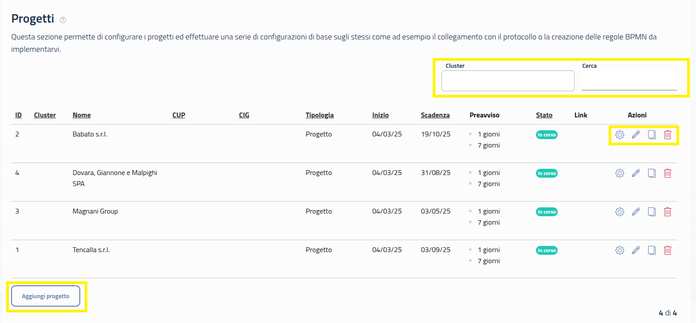Copy the Tencalla s.r.l. project
The image size is (696, 323).
pos(652,250)
